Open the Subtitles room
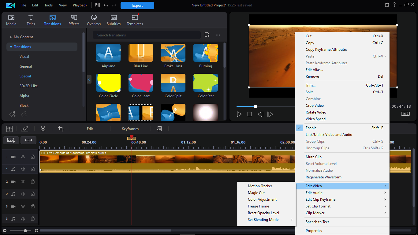 pyautogui.click(x=114, y=20)
